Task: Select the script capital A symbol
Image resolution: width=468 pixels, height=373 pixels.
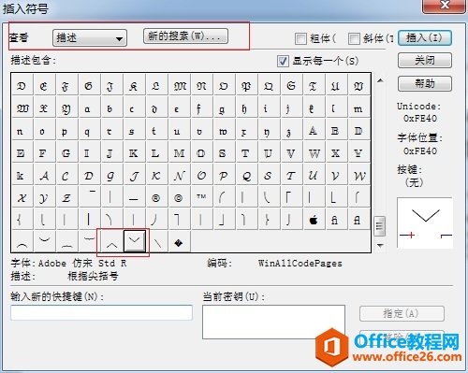Action: tap(44, 176)
